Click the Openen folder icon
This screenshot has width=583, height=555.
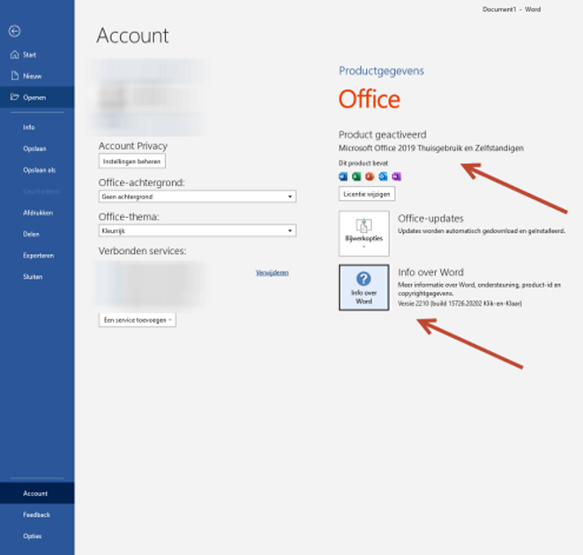tap(14, 97)
